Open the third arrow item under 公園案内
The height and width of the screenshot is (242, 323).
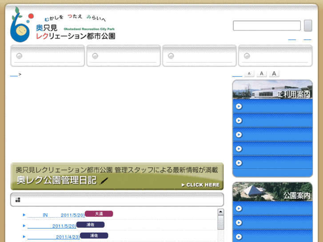272,236
